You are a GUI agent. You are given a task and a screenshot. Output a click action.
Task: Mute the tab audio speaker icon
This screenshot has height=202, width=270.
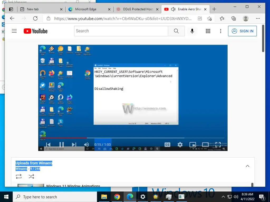[173, 9]
